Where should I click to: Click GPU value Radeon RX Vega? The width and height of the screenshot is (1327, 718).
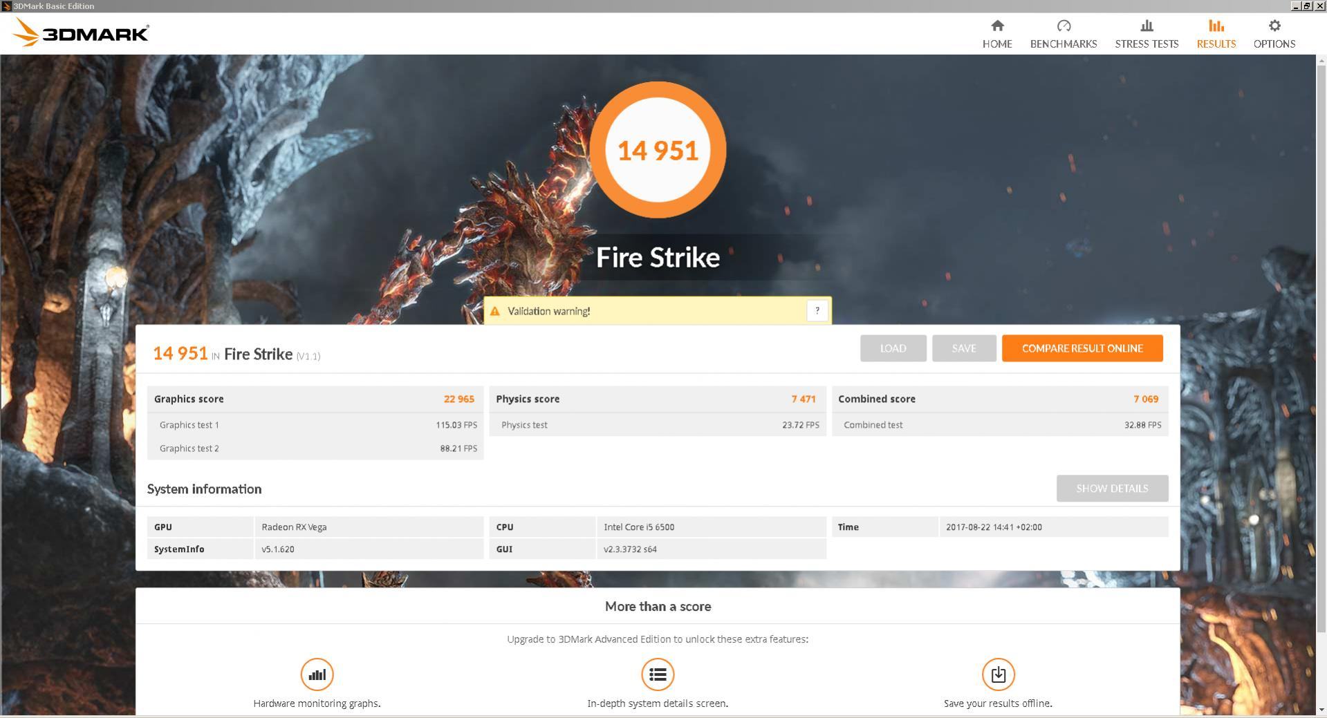click(x=294, y=527)
